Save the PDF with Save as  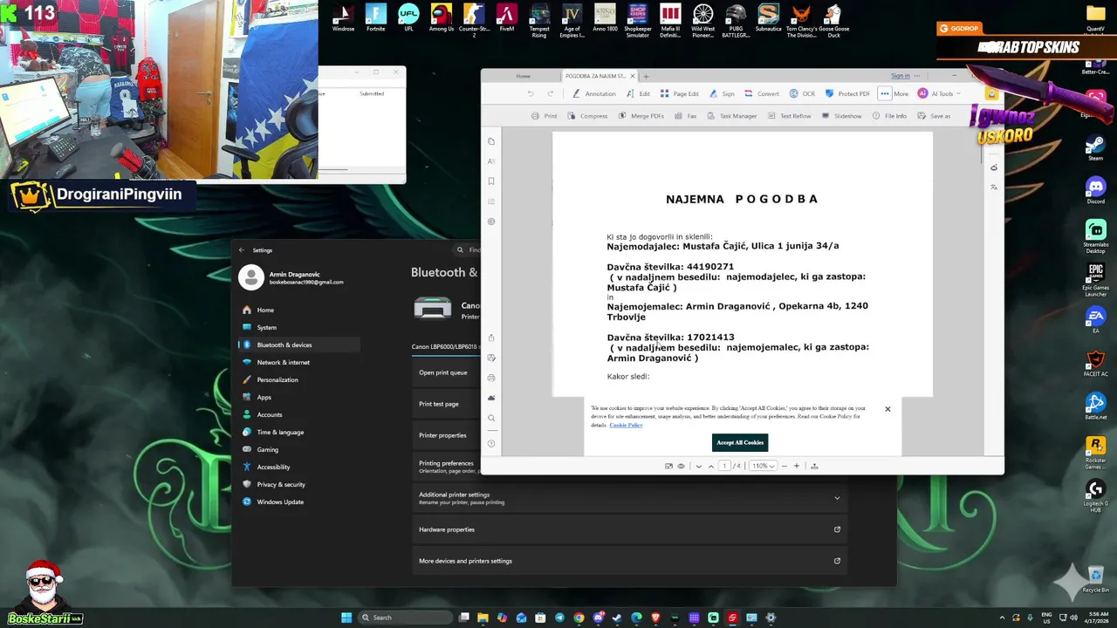click(x=934, y=116)
